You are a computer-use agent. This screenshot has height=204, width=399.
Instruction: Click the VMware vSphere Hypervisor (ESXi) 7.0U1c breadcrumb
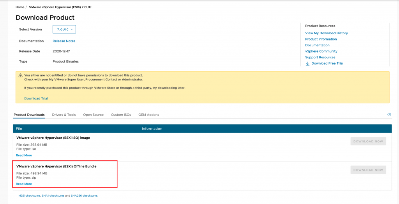pos(60,7)
